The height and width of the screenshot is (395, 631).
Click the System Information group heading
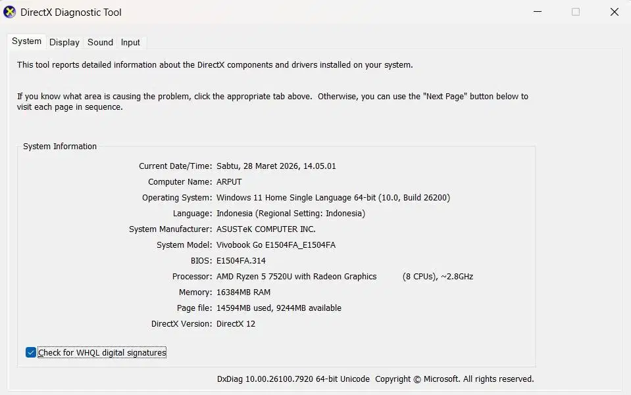coord(60,147)
